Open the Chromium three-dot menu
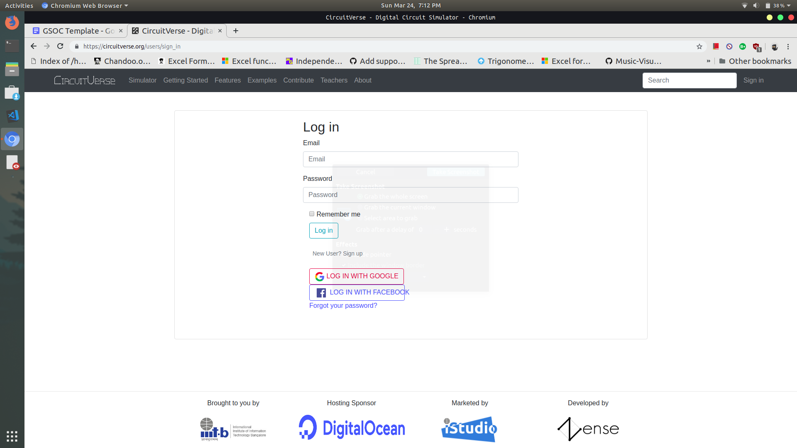Image resolution: width=797 pixels, height=448 pixels. pyautogui.click(x=788, y=46)
